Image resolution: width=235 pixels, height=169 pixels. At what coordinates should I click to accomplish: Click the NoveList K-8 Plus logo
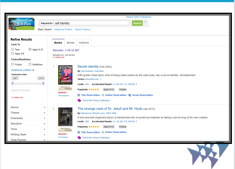coord(21,24)
